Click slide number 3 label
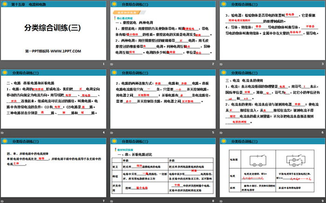Viewport: 326px width, 203px height. point(322,64)
